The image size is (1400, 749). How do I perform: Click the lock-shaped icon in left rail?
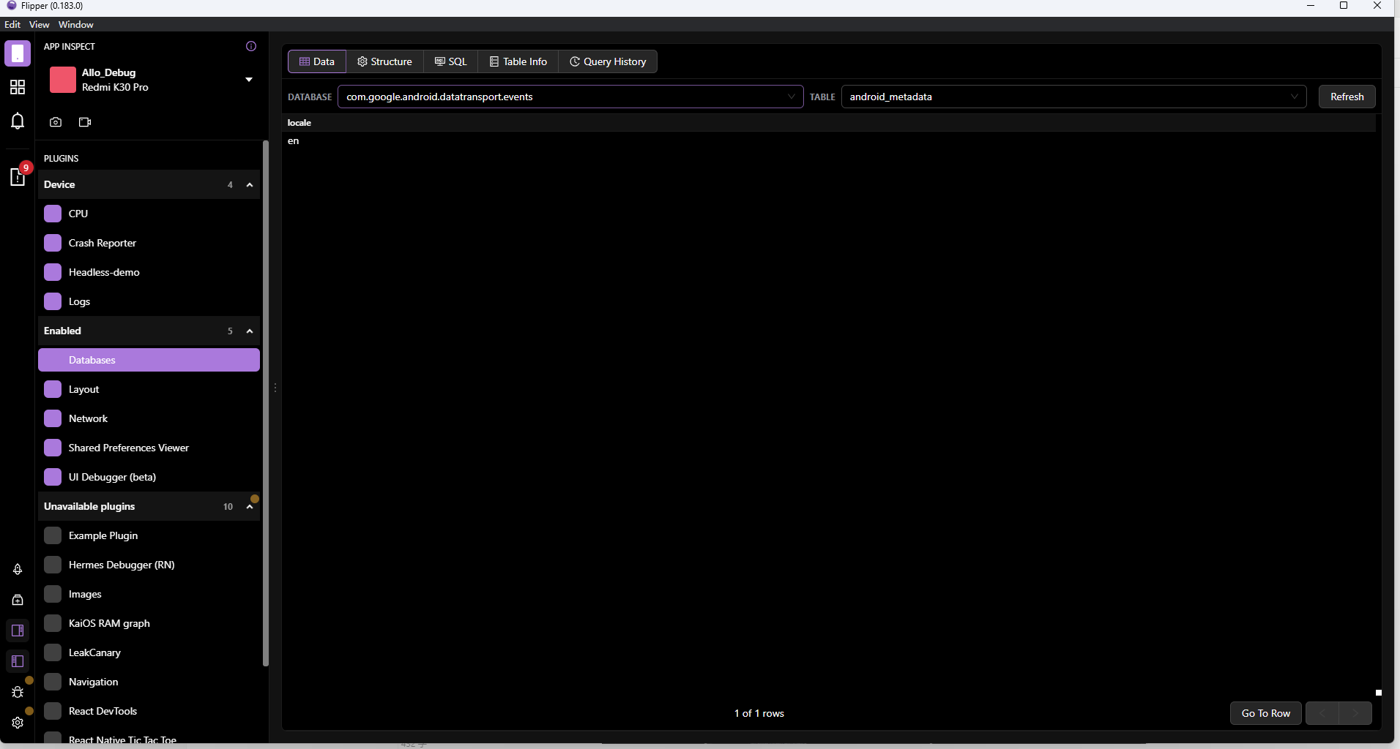pos(18,600)
